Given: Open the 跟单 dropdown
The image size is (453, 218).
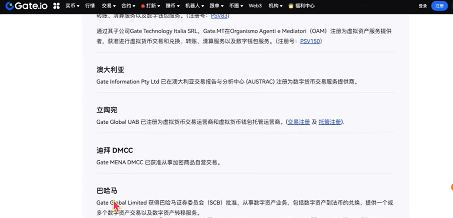Looking at the screenshot, I should point(216,6).
